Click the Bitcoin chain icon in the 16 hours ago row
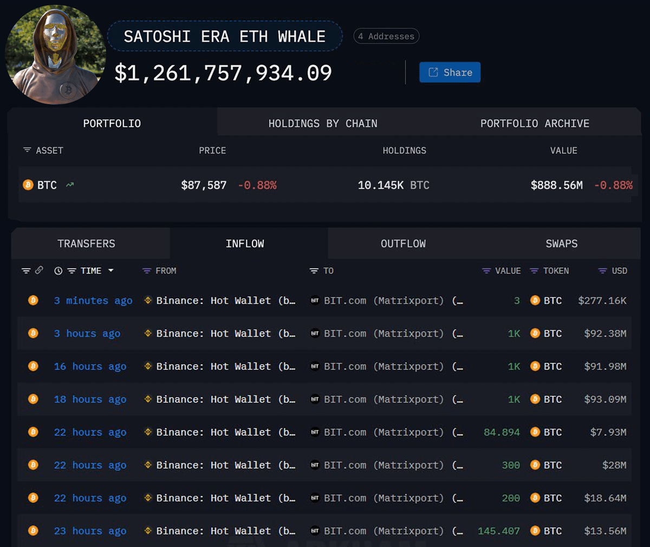The height and width of the screenshot is (547, 650). tap(33, 366)
